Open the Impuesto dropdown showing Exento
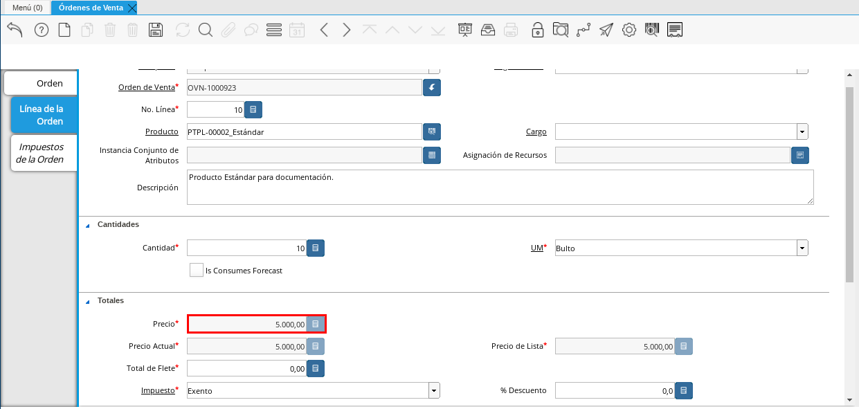Image resolution: width=859 pixels, height=409 pixels. click(x=434, y=390)
